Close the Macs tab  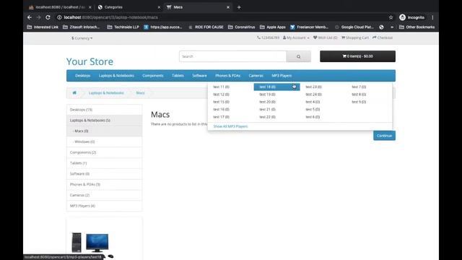point(228,7)
